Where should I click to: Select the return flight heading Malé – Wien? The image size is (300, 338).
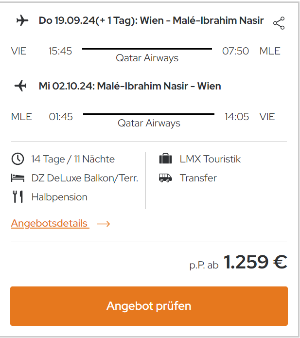(x=130, y=86)
